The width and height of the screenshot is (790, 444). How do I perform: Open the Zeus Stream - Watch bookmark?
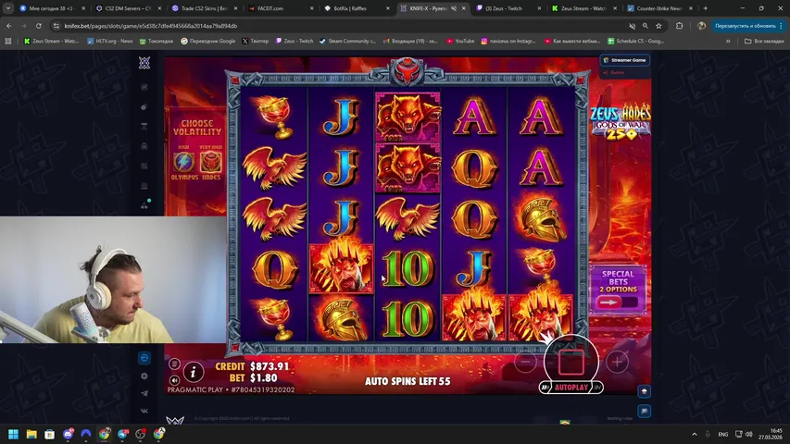(x=51, y=42)
